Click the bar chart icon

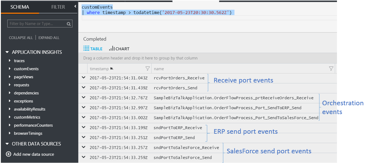pos(112,49)
